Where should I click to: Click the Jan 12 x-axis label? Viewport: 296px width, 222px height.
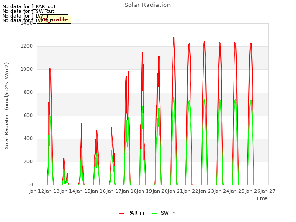tap(37, 191)
